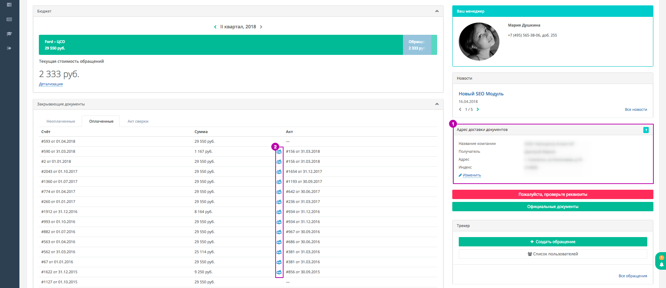Screen dimensions: 666x288
Task: Click the mailbox icon for invoice #882
Action: tap(279, 232)
